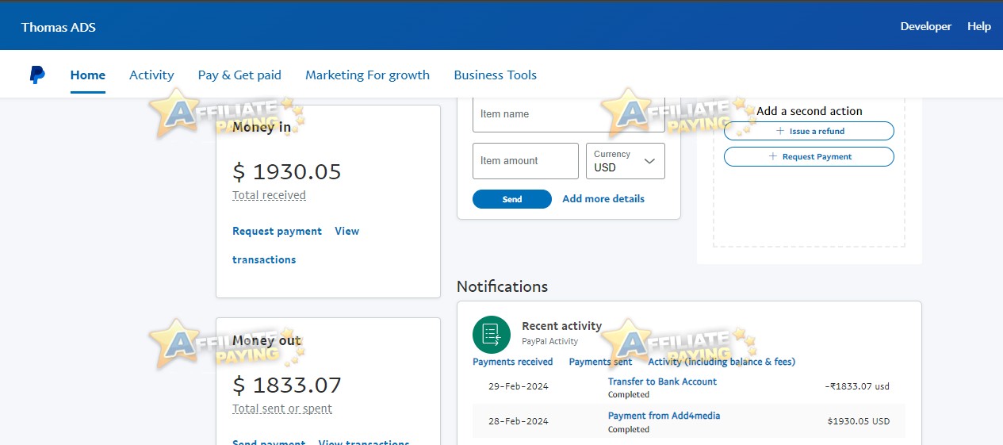Viewport: 1003px width, 445px height.
Task: Open Business Tools menu
Action: coord(496,75)
